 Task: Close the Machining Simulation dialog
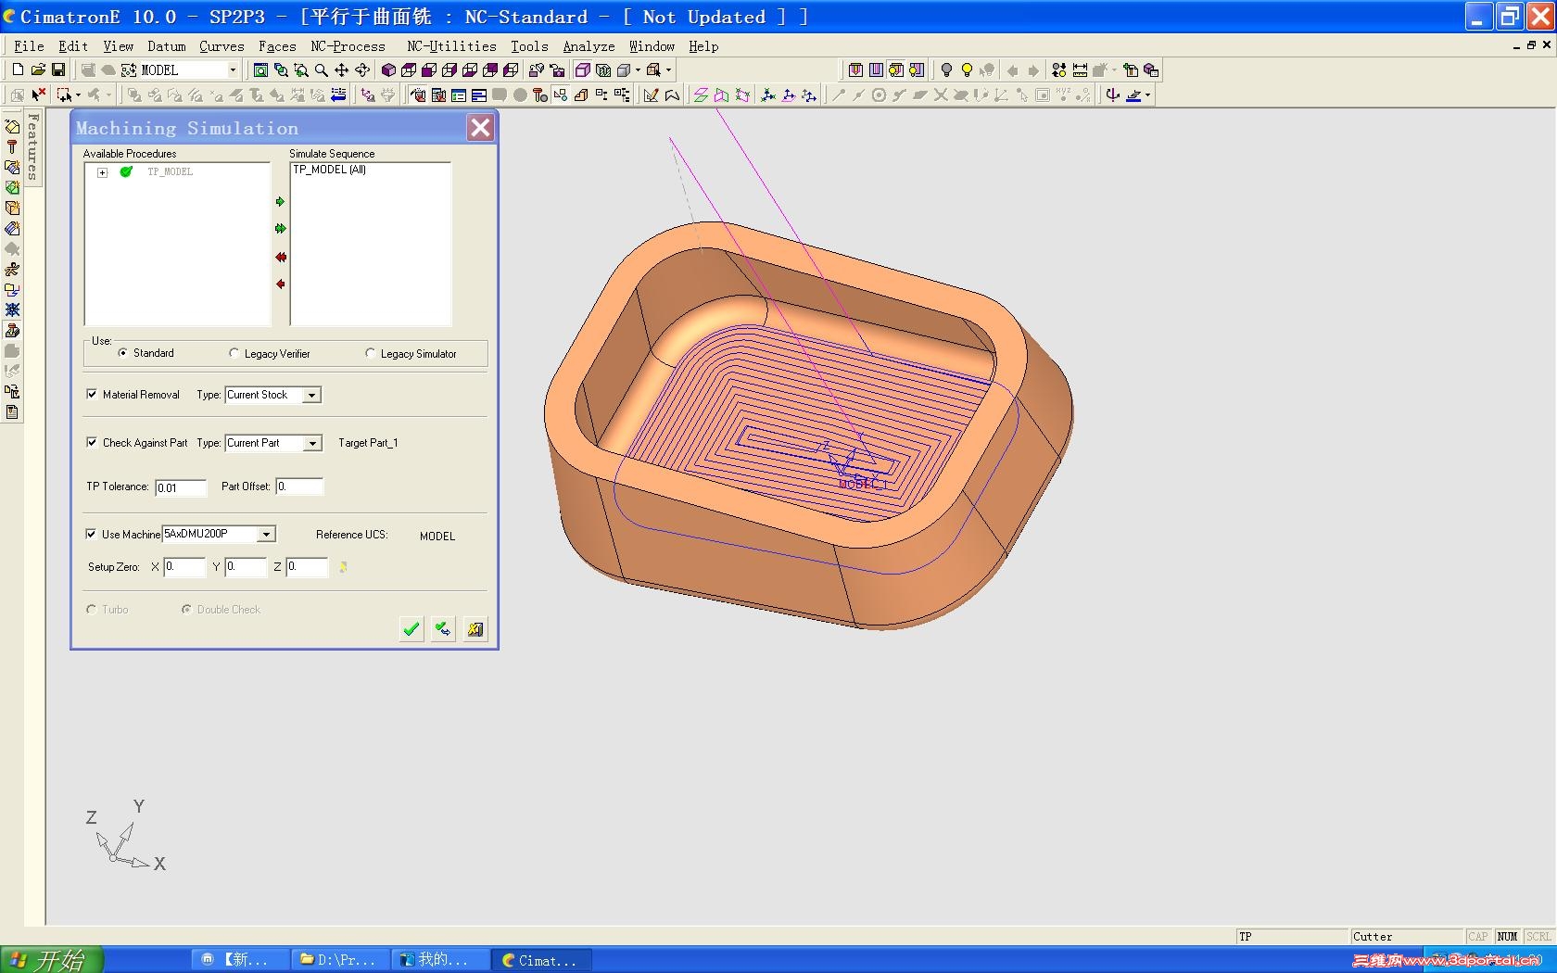(480, 128)
